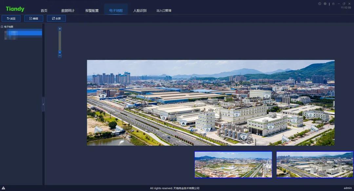
Task: Collapse the 电子地图 tree node
Action: tap(3, 26)
